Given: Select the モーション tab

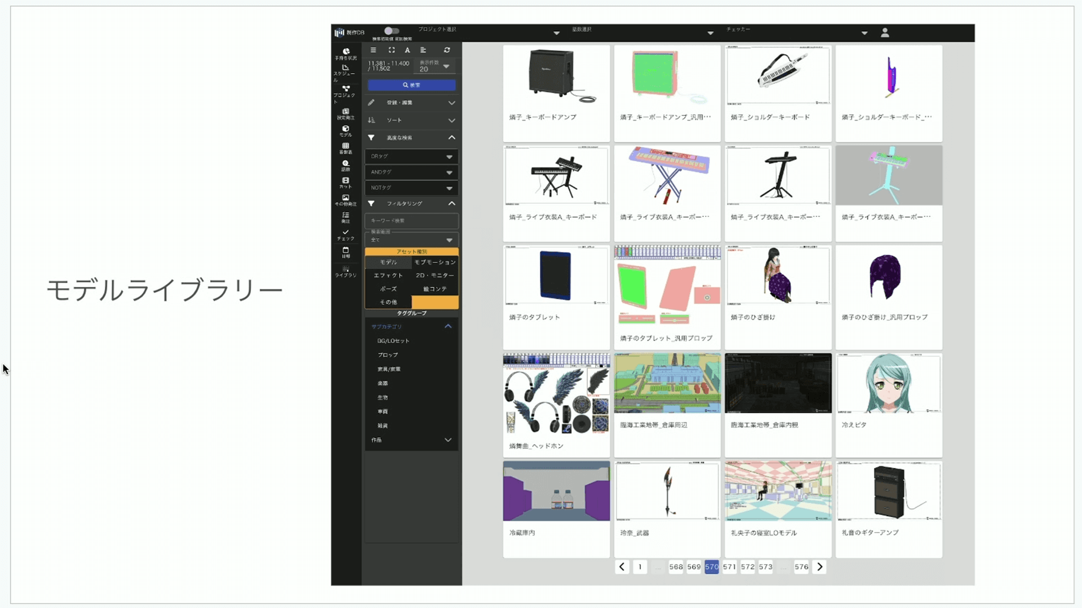Looking at the screenshot, I should [434, 262].
